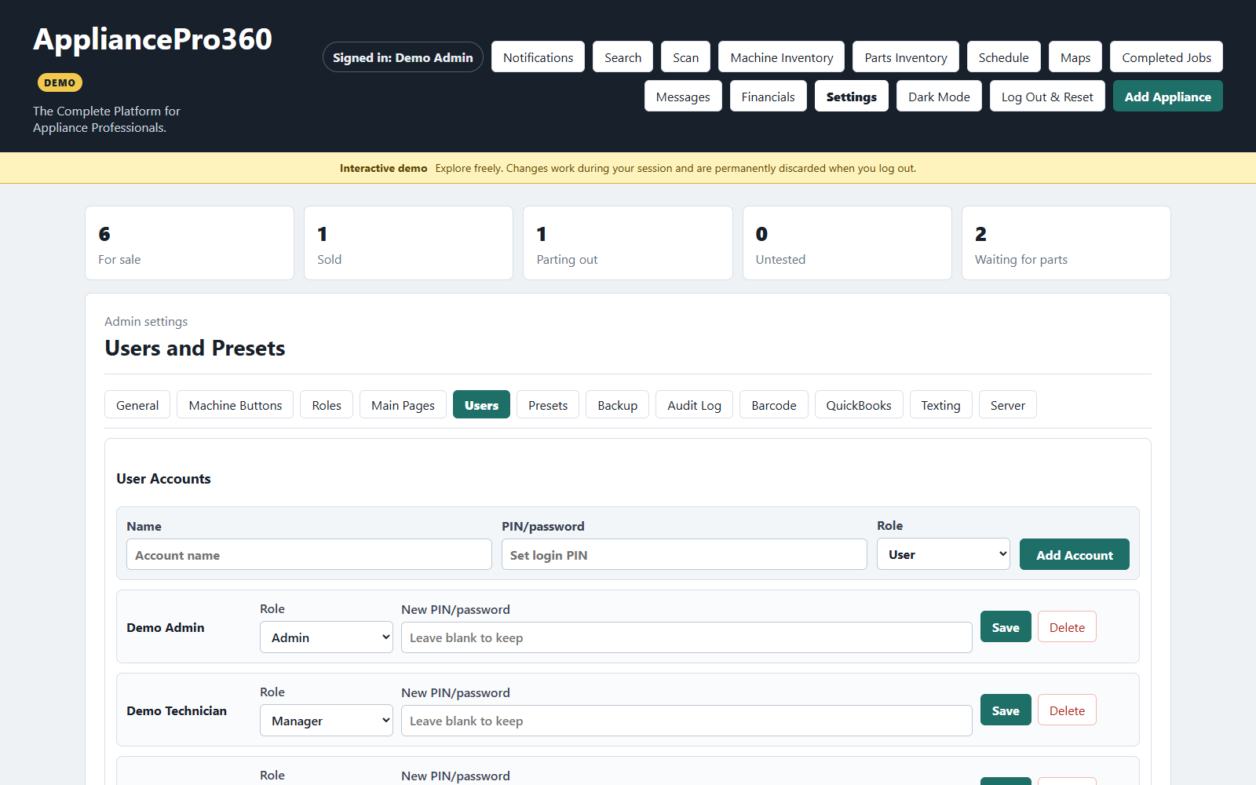1256x785 pixels.
Task: Click the Add Appliance button
Action: 1167,97
